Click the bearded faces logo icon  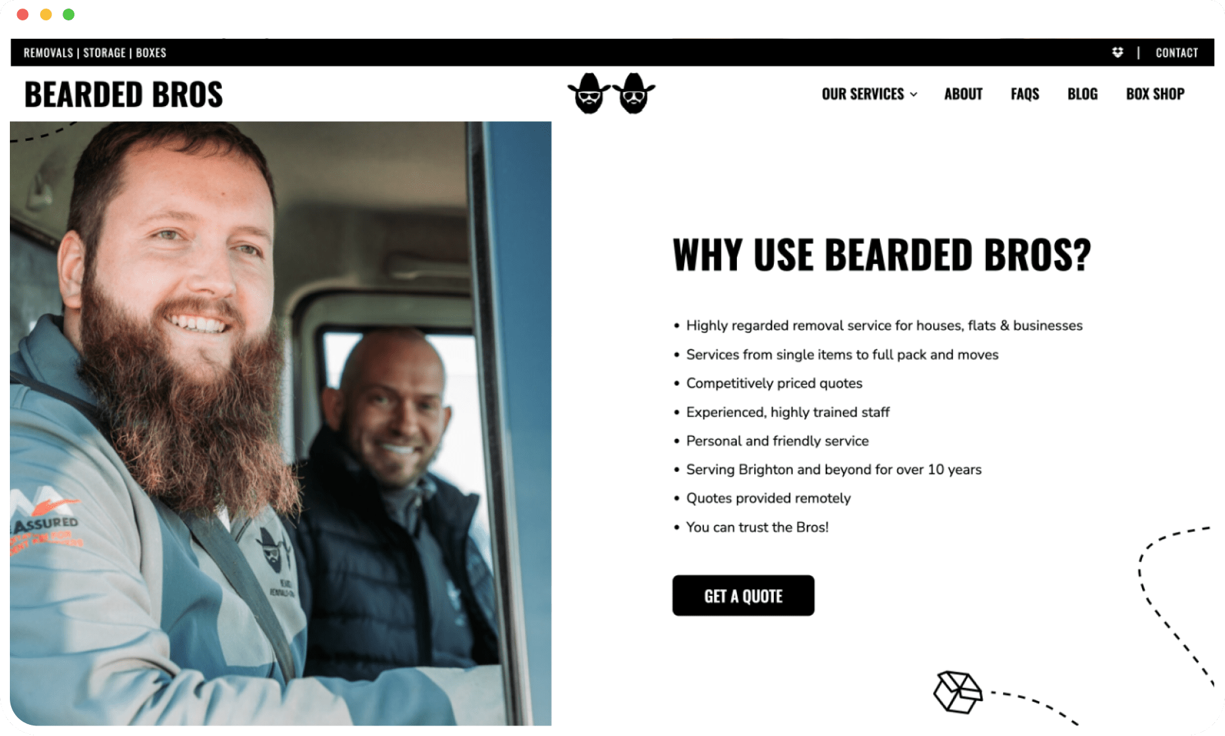coord(611,93)
